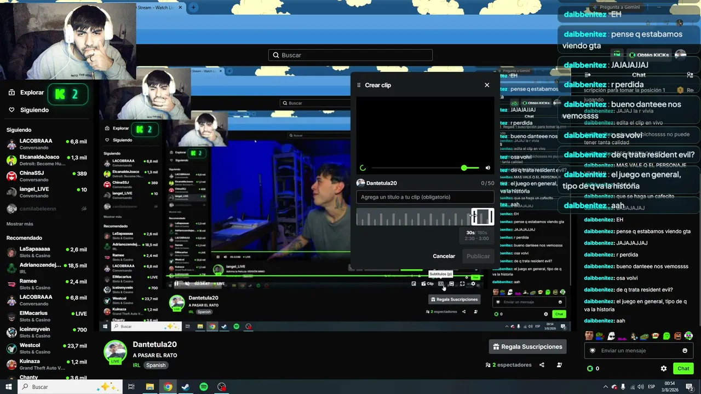Click the main Kick search bar at the top
The image size is (701, 394).
350,55
